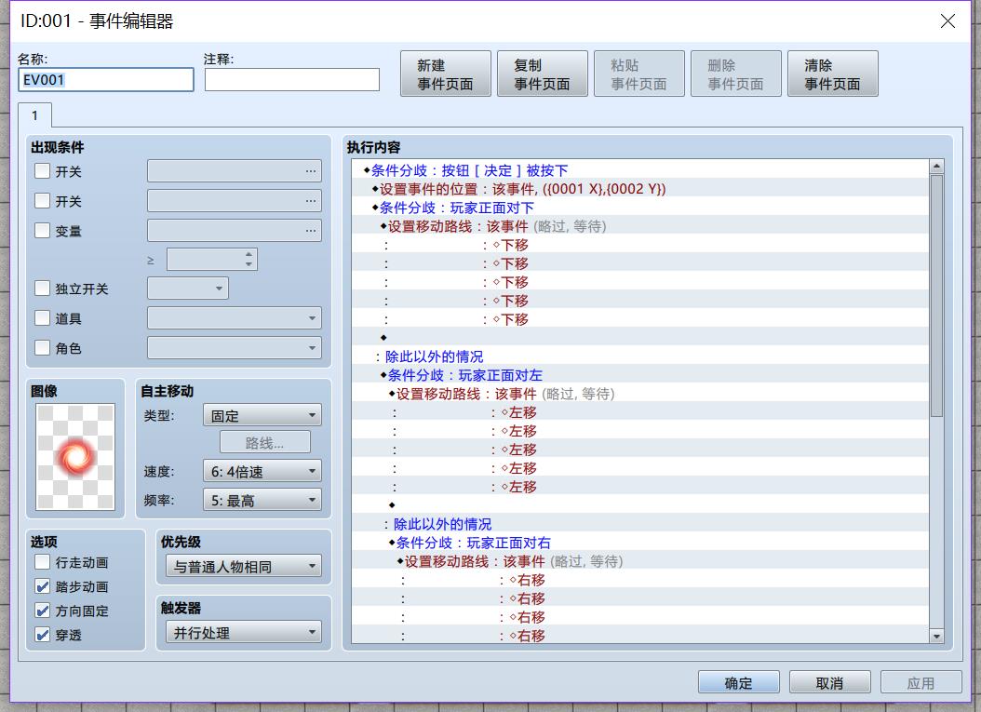Uncheck the 方向固定 option

(x=42, y=611)
